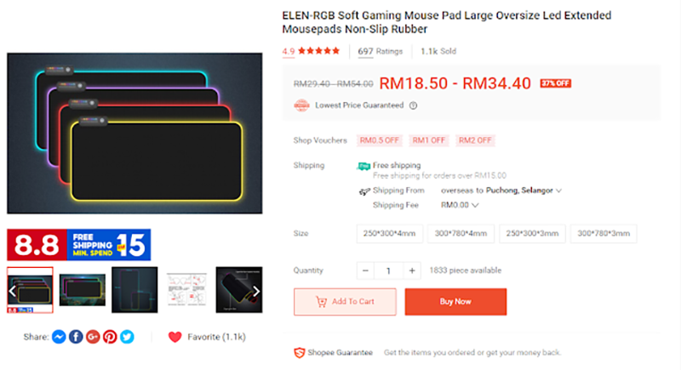This screenshot has height=370, width=681.
Task: Expand shipping destination Puchong, Selangor dropdown
Action: point(524,191)
